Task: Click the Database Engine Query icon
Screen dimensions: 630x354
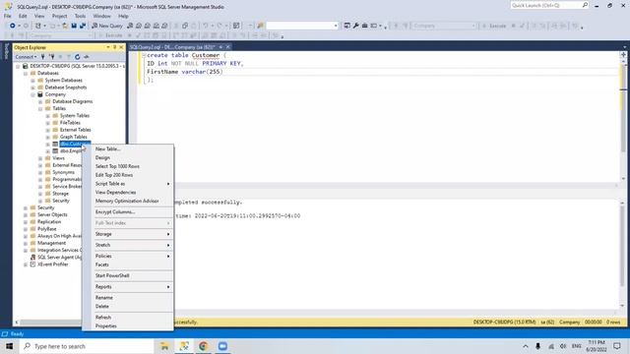Action: pos(130,26)
